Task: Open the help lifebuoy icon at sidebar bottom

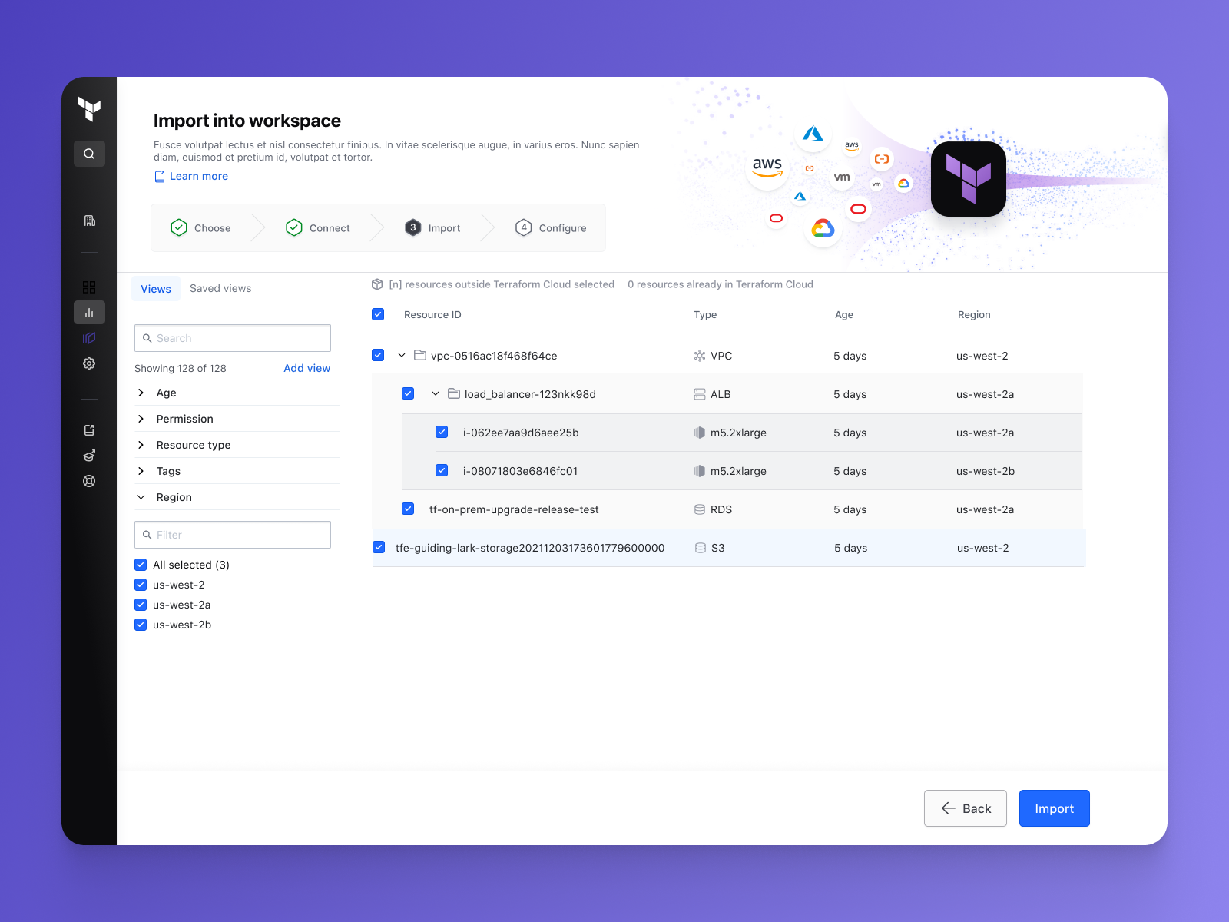Action: click(89, 481)
